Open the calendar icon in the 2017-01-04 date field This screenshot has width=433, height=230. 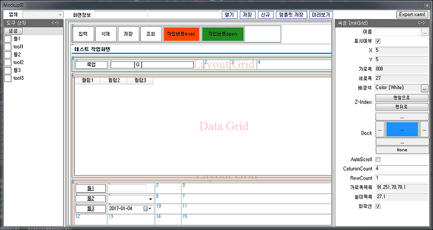coord(146,209)
